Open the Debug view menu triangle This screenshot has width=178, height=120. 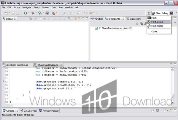tap(79, 18)
